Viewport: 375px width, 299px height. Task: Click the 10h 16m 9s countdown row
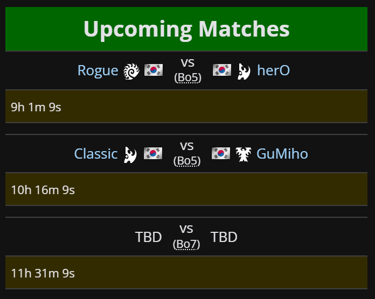tap(186, 189)
